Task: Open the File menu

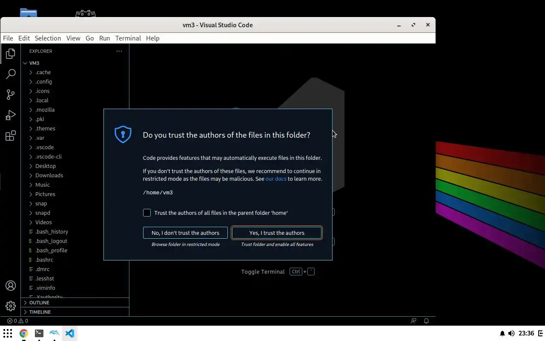Action: point(8,38)
